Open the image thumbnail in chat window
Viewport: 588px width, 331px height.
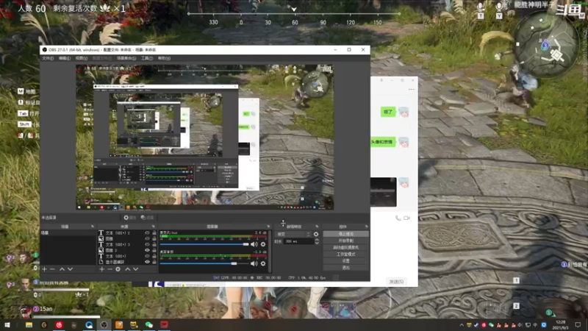383,192
